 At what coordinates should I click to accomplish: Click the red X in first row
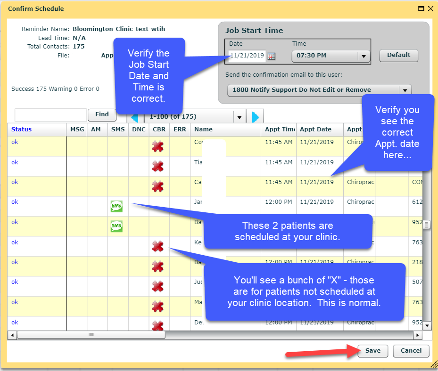tap(157, 146)
